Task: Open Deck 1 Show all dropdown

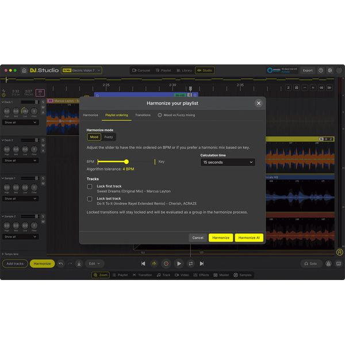Action: coord(21,122)
